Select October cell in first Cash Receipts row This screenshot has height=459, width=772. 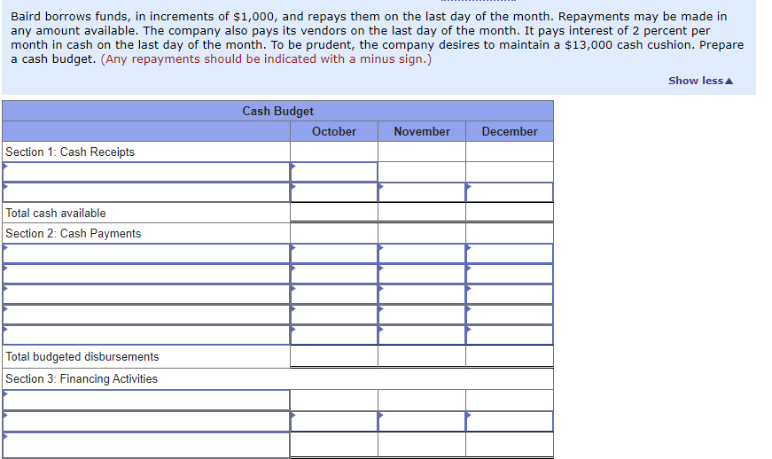pos(334,172)
